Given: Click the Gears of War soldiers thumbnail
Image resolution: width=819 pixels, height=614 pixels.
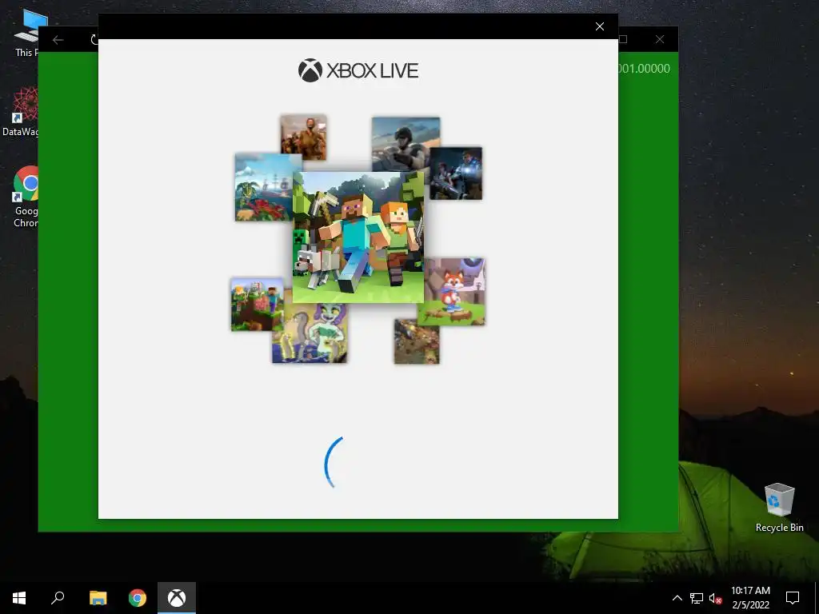Looking at the screenshot, I should click(x=455, y=173).
